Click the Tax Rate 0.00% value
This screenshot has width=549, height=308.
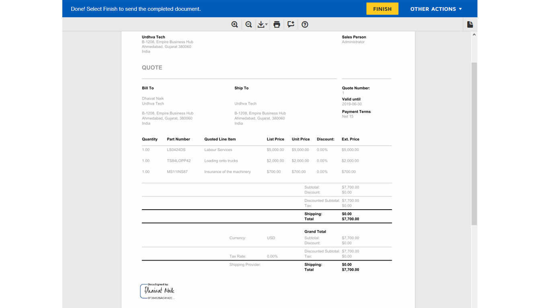(x=272, y=256)
